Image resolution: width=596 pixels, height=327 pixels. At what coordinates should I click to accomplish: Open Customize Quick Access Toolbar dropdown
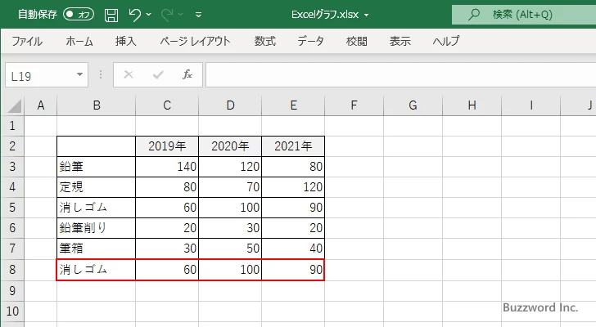(198, 15)
